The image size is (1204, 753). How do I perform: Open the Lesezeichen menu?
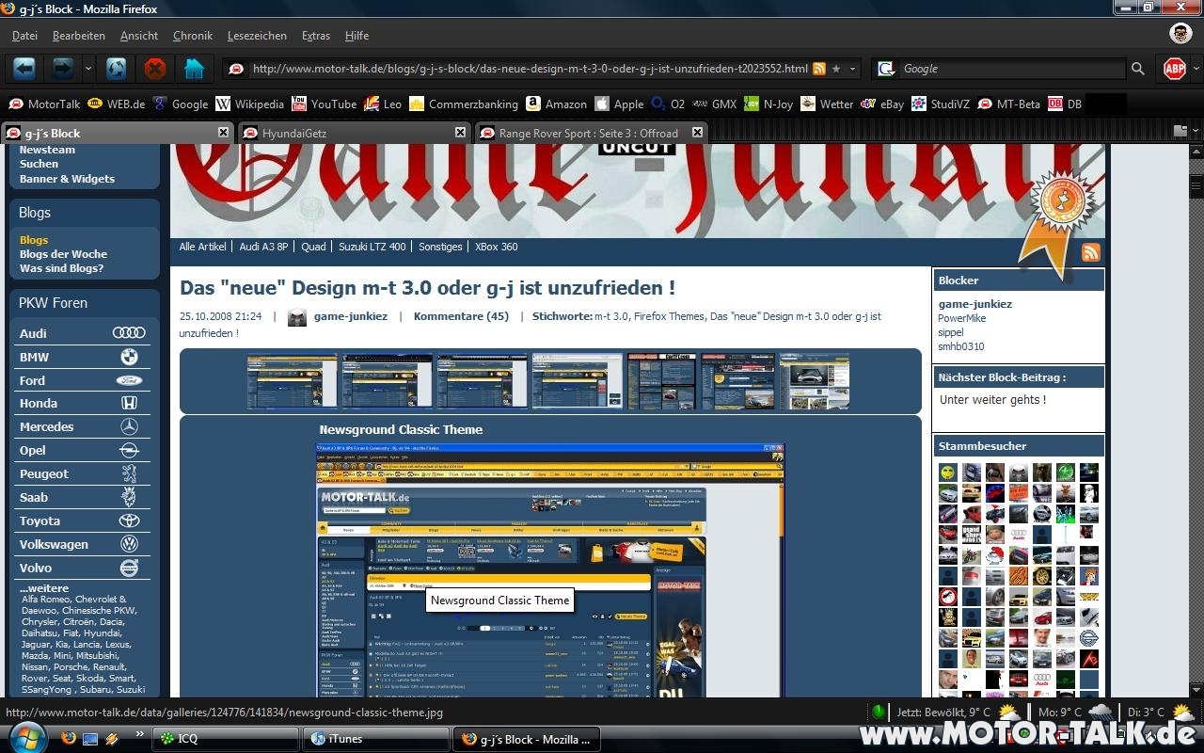click(257, 36)
